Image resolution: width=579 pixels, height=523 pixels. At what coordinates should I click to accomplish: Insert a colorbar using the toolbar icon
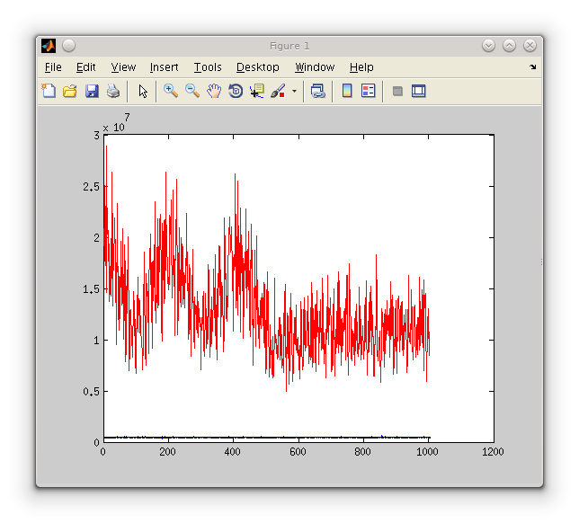coord(347,91)
